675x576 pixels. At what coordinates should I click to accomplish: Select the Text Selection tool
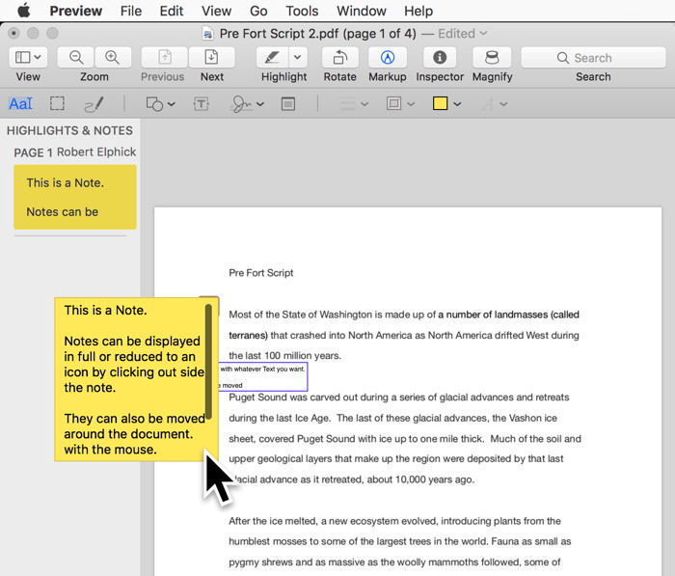click(20, 104)
